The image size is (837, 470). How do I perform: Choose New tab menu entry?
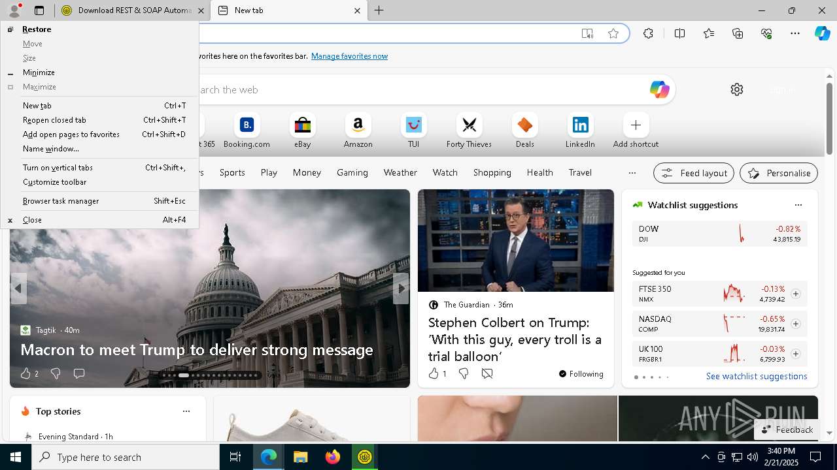click(x=100, y=106)
